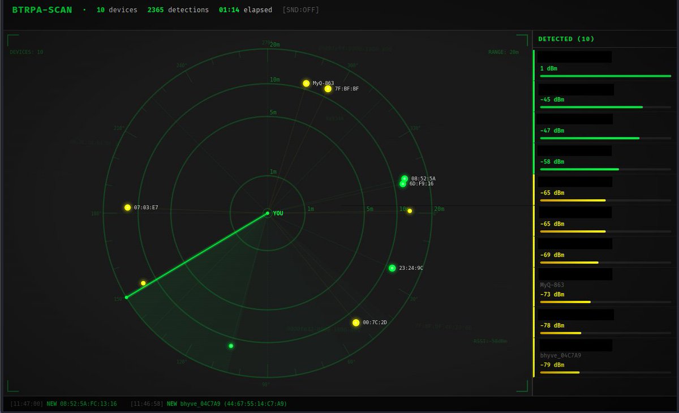Image resolution: width=679 pixels, height=413 pixels.
Task: Click the 07:03:E7 label text on radar
Action: click(146, 208)
